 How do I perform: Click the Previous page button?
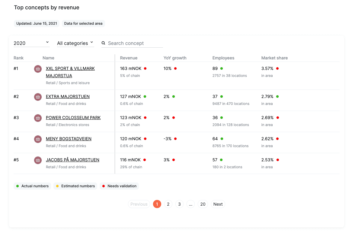[139, 204]
